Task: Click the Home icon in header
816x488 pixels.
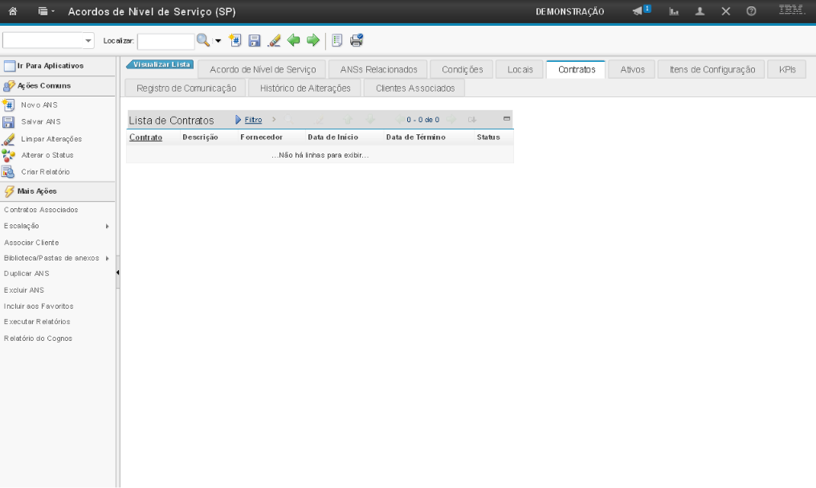Action: pos(13,11)
